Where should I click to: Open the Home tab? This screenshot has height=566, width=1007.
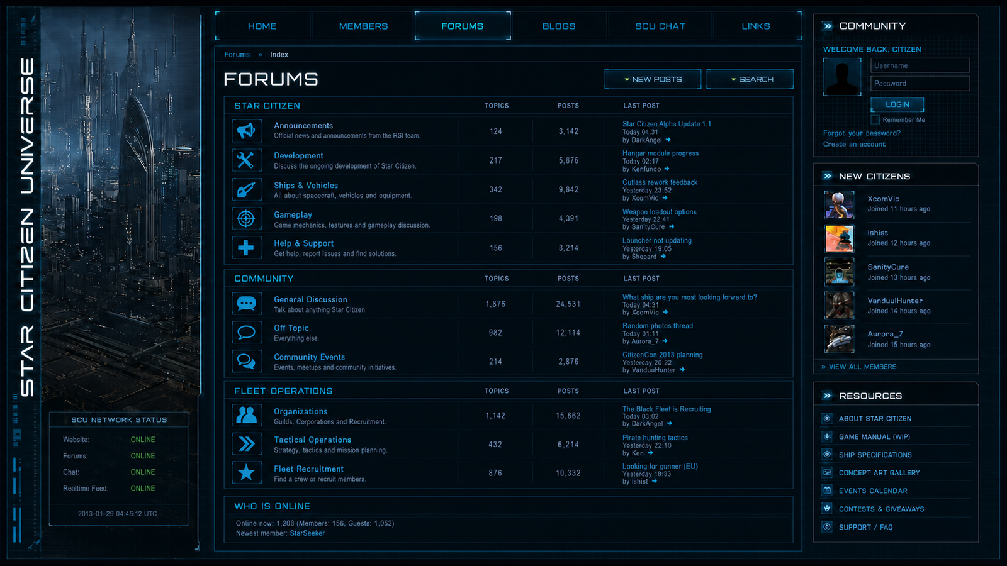point(262,26)
